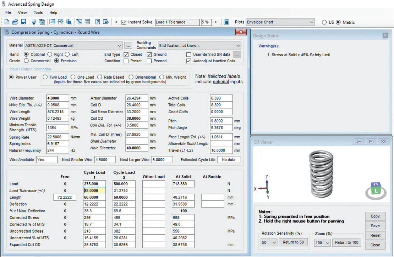Screen dimensions: 394x257
Task: Click the New file icon in toolbar
Action: [x=7, y=22]
